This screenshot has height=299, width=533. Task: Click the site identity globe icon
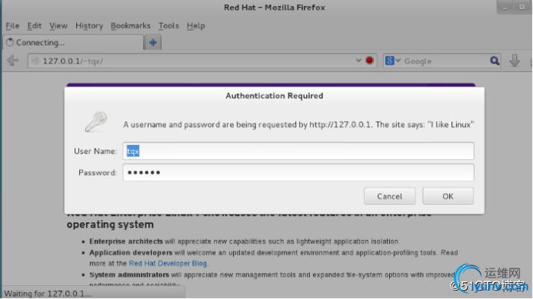coord(35,61)
